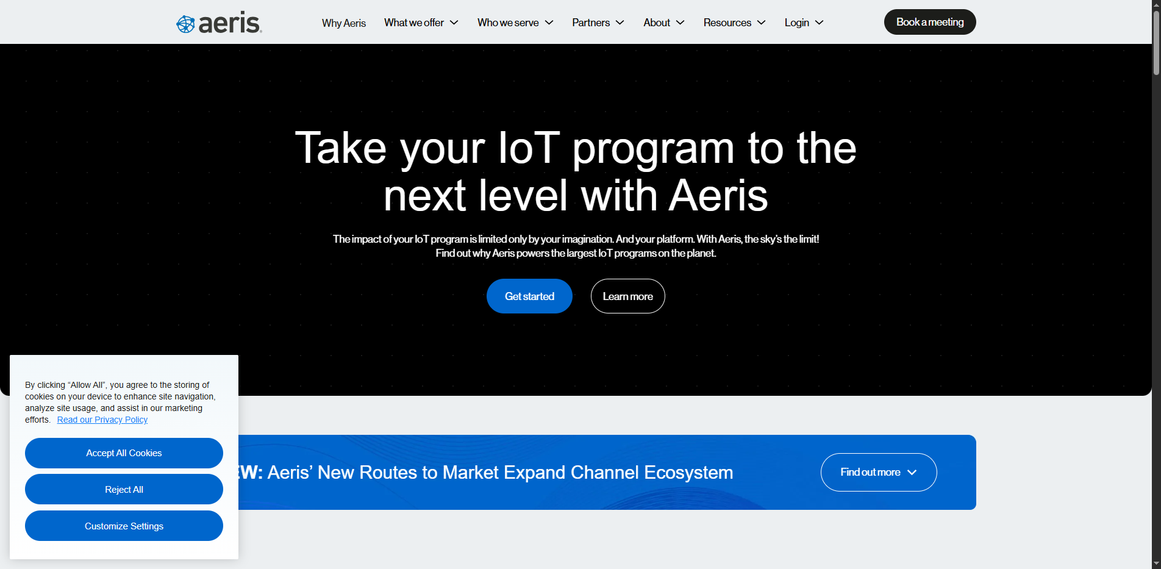Image resolution: width=1161 pixels, height=569 pixels.
Task: Open the Read our Privacy Policy link
Action: (102, 420)
